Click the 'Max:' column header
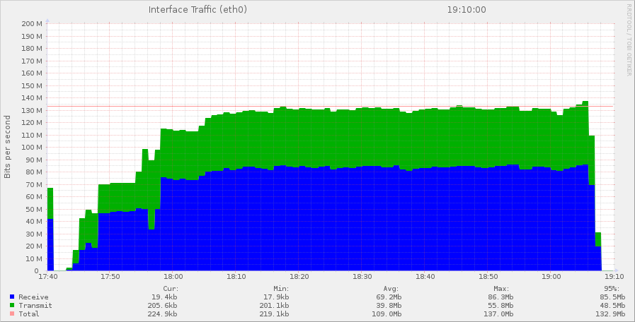635x322 pixels. point(501,288)
